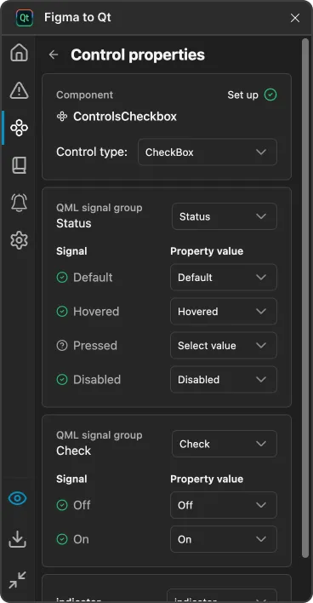Image resolution: width=313 pixels, height=603 pixels.
Task: Close the Figma to Qt panel
Action: (295, 18)
